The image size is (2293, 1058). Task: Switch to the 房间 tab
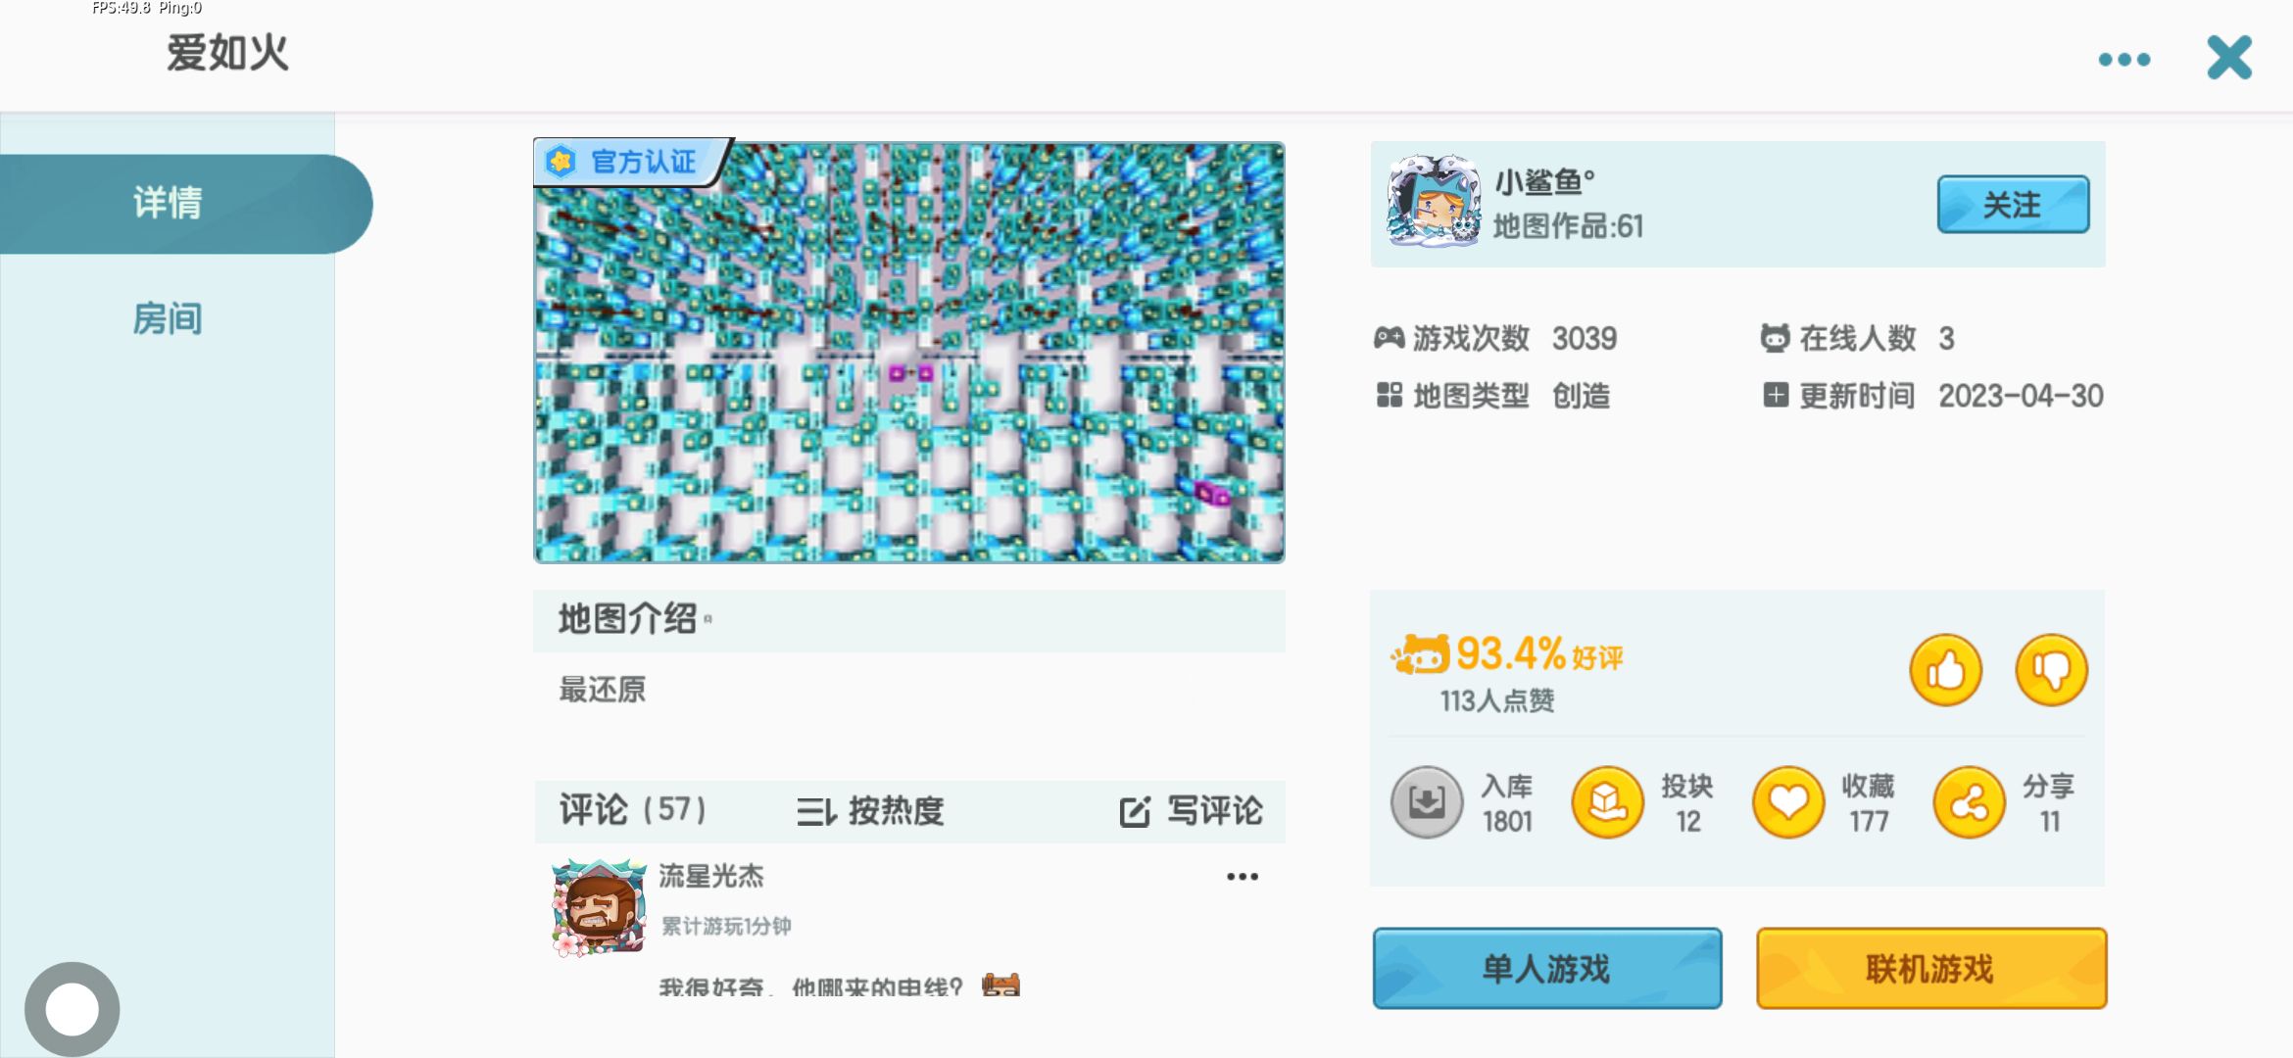pyautogui.click(x=168, y=319)
